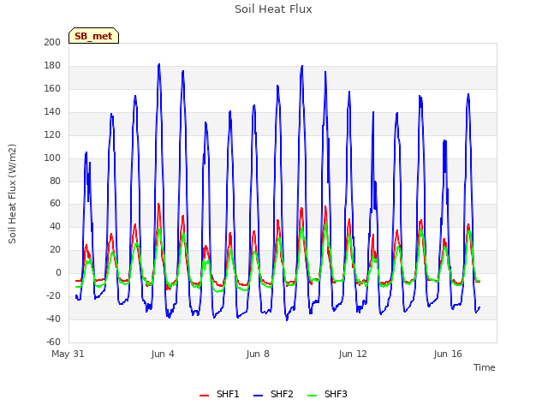This screenshot has height=411, width=548.
Task: Click the 0 y-axis tick label
Action: coord(58,272)
